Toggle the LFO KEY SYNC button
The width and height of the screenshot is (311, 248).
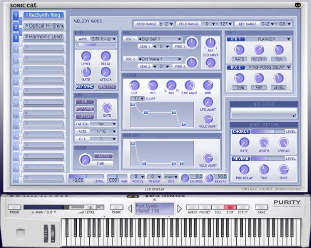coord(85,87)
